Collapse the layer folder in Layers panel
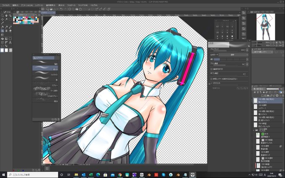285x178 pixels. [x=254, y=130]
